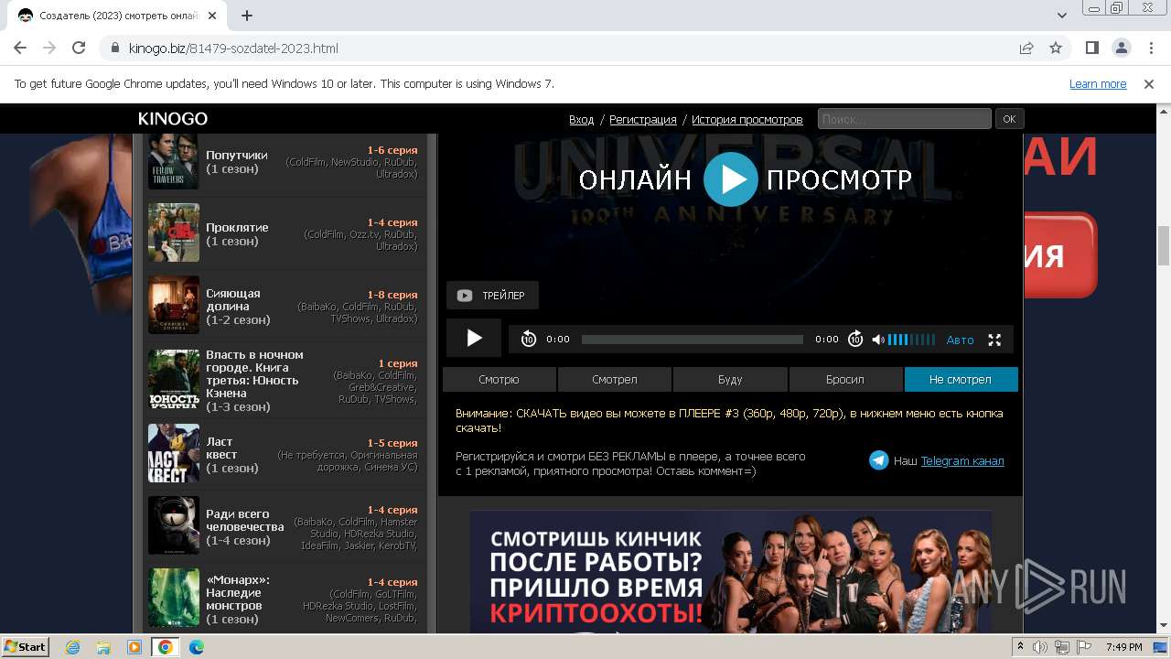The image size is (1171, 659).
Task: Go back with the browser Back arrow
Action: (x=20, y=48)
